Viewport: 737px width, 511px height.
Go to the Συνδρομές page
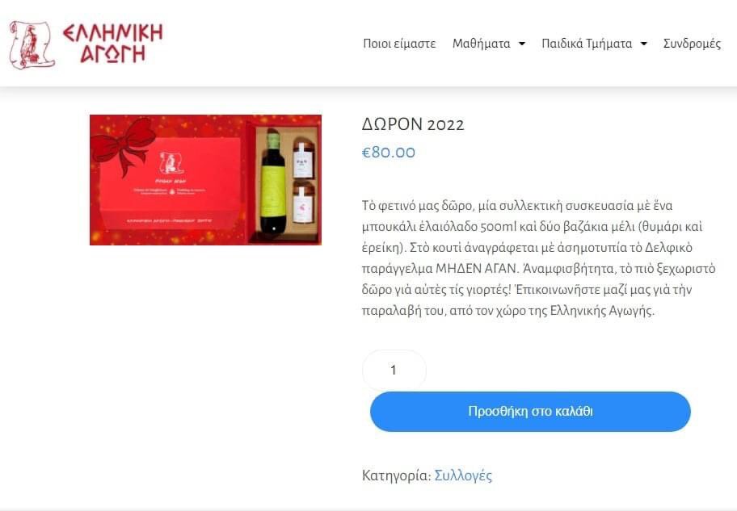[692, 44]
